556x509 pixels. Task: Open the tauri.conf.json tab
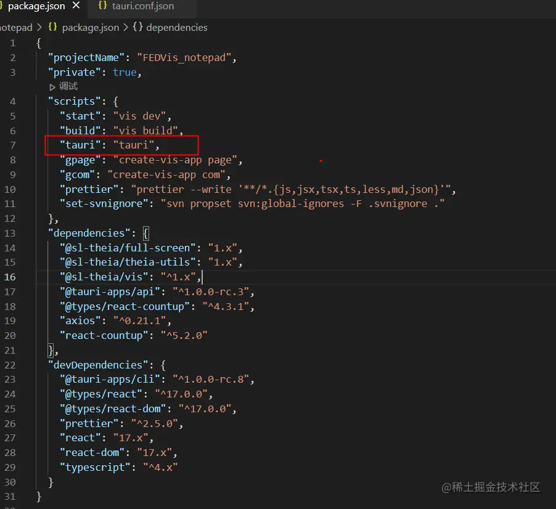[142, 6]
